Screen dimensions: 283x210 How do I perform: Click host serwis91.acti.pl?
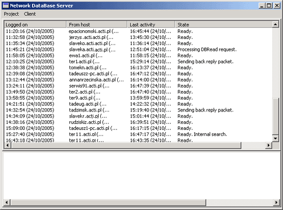(89, 86)
